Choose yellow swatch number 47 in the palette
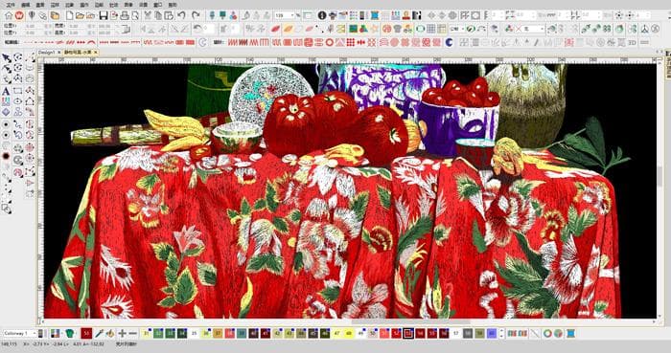This screenshot has width=671, height=353. click(336, 333)
